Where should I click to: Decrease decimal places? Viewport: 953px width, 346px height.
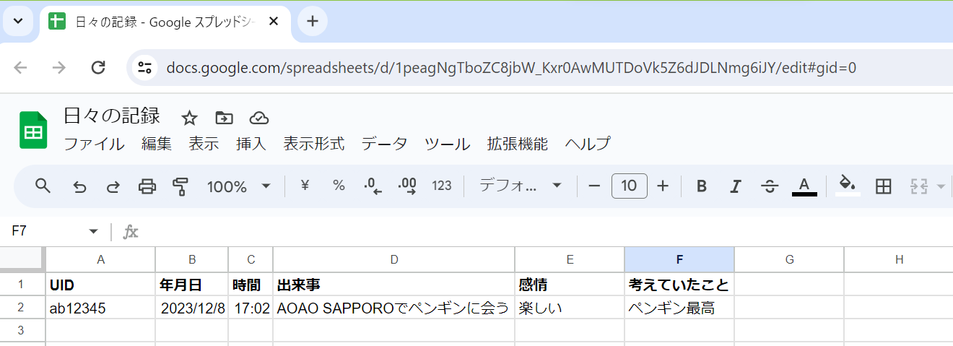[x=373, y=186]
